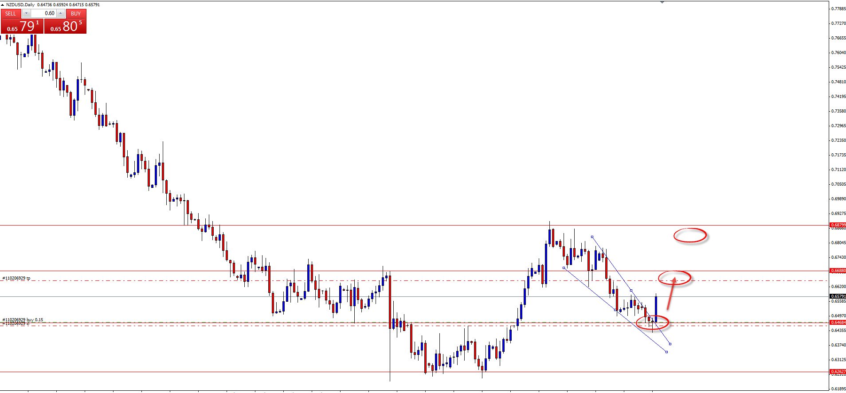The image size is (846, 393).
Task: Select the red ellipse around the arrow tip
Action: point(674,278)
